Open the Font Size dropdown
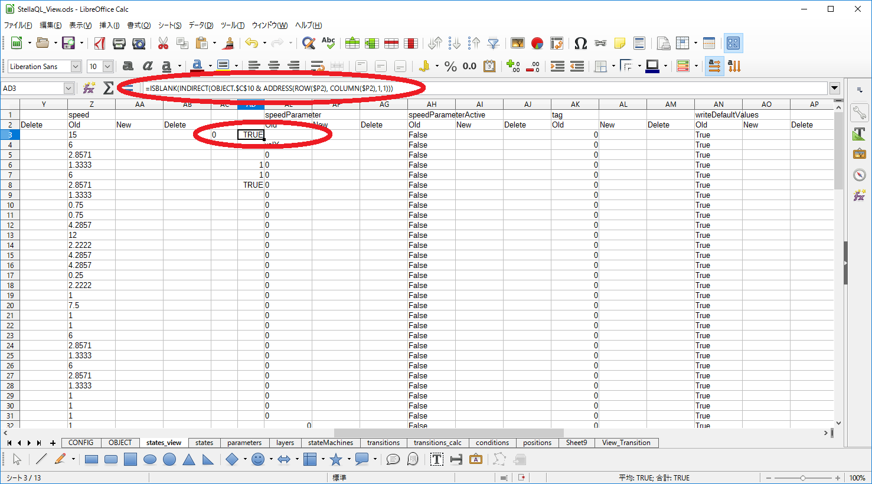This screenshot has width=872, height=484. [x=107, y=66]
